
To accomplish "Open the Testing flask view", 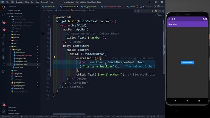I will (x=3, y=43).
